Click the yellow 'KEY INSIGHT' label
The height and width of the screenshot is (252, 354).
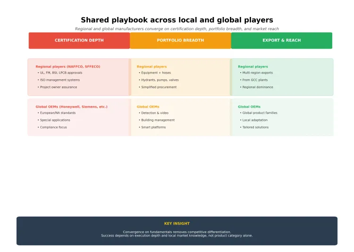pos(177,224)
